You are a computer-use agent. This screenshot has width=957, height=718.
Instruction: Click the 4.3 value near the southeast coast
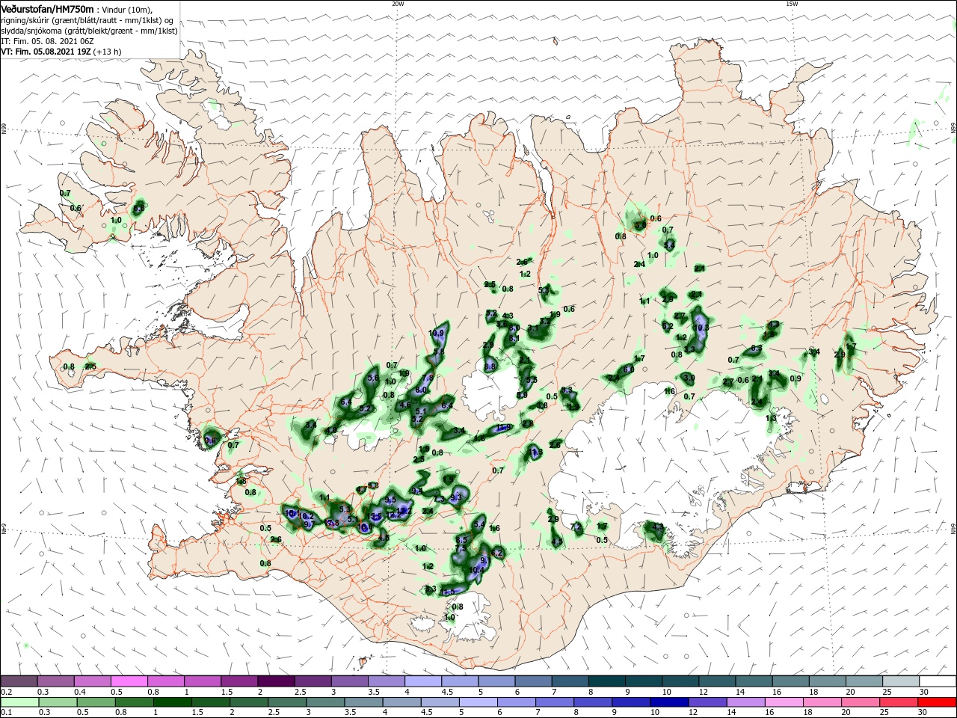pos(658,527)
